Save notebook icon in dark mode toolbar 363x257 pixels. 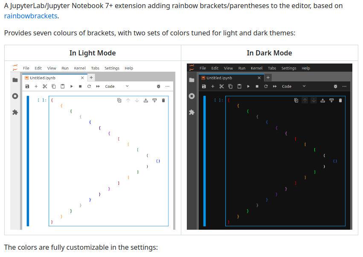pos(204,86)
